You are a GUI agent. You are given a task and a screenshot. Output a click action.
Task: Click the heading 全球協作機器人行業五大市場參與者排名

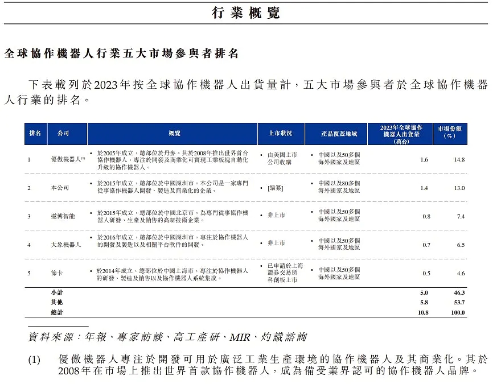point(121,53)
